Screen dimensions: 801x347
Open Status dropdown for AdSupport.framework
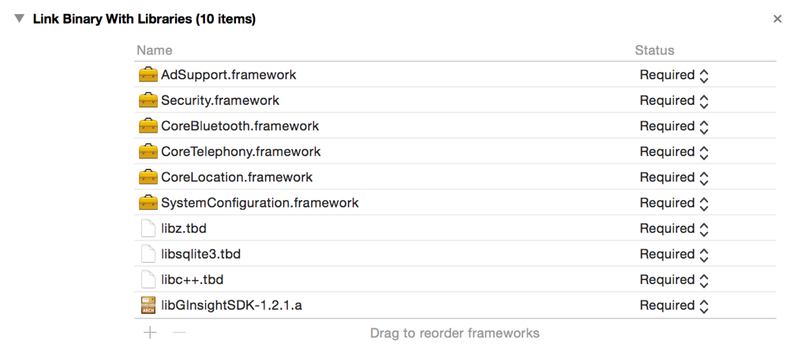click(675, 76)
